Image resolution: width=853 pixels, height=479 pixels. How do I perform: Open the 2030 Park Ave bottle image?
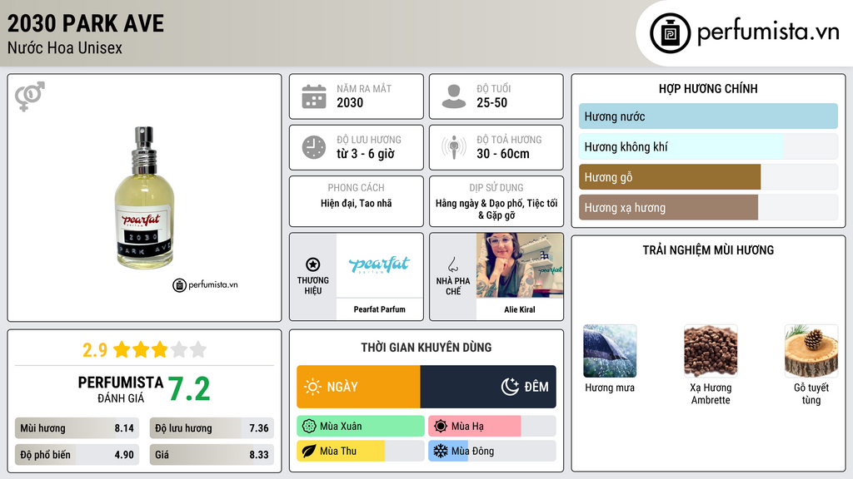pyautogui.click(x=144, y=198)
